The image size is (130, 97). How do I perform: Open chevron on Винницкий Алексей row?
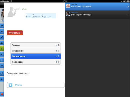[x=128, y=15]
